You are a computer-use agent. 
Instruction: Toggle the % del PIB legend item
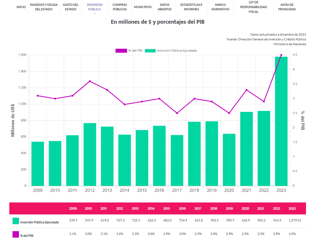129,51
